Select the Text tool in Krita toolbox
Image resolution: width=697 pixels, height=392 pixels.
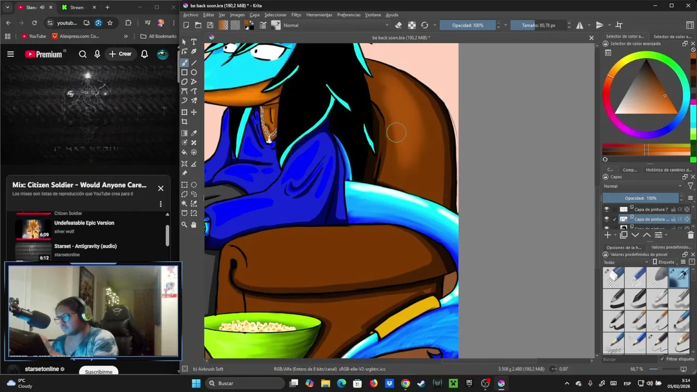194,42
